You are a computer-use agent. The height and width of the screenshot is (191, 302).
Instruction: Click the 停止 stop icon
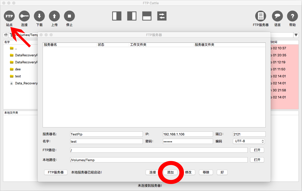coord(69,16)
